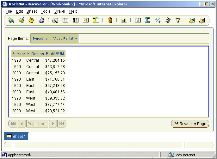Click Central in the 1998 row
The image size is (217, 159).
(33, 60)
